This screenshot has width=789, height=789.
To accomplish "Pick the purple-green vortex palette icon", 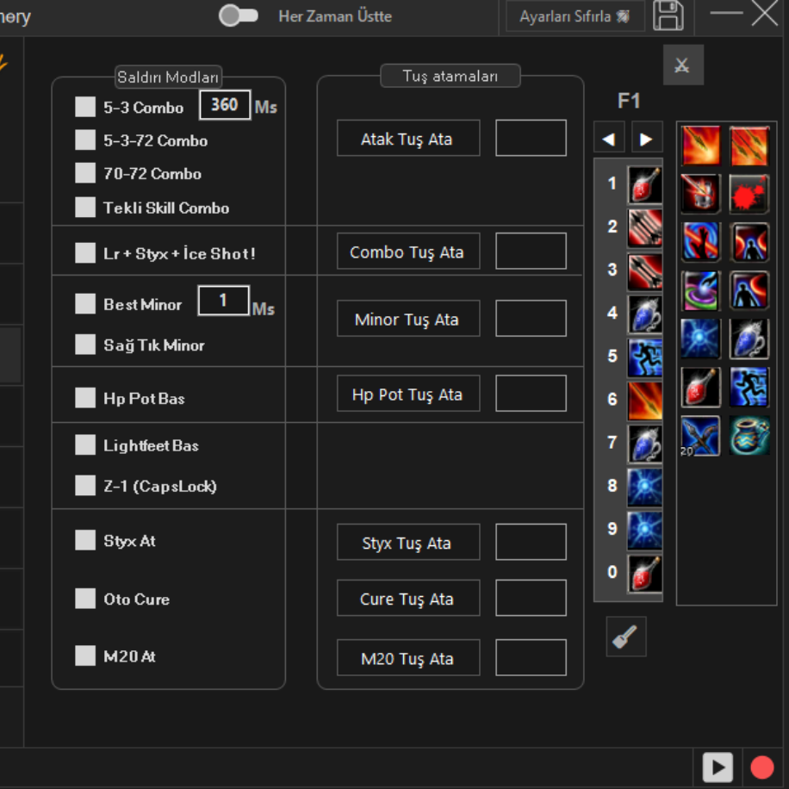I will click(700, 291).
